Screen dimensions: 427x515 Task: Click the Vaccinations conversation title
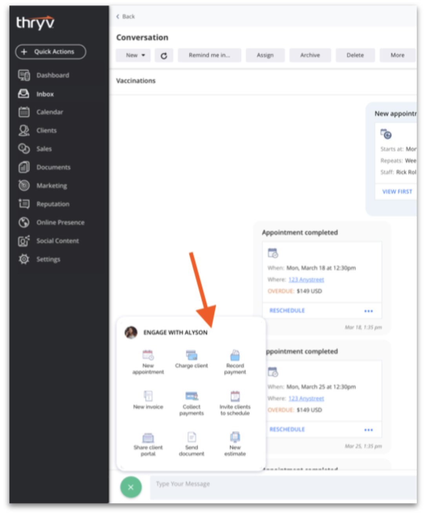(x=136, y=81)
